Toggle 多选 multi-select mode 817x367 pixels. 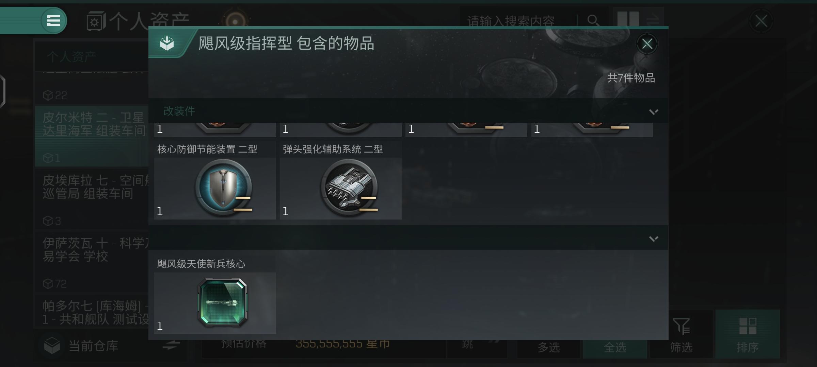point(548,347)
